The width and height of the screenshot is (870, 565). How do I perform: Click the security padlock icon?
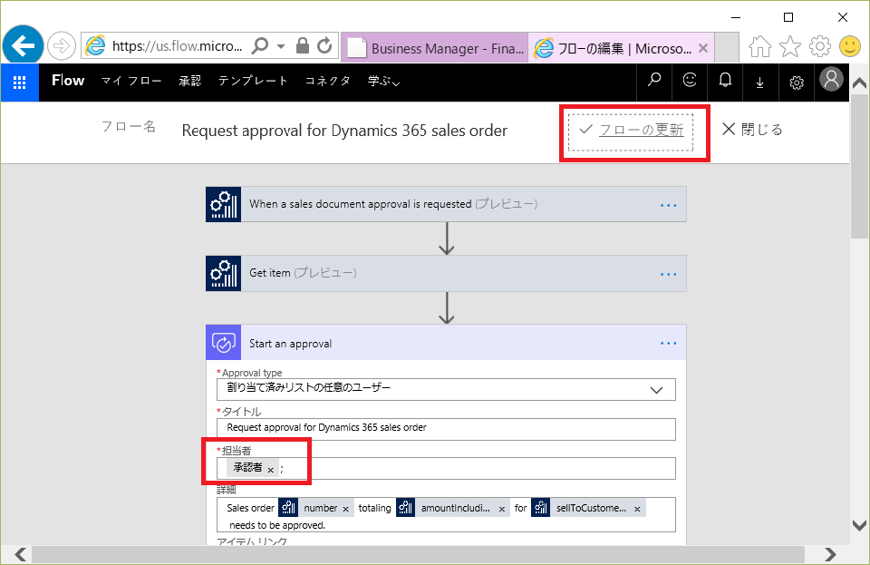(303, 45)
